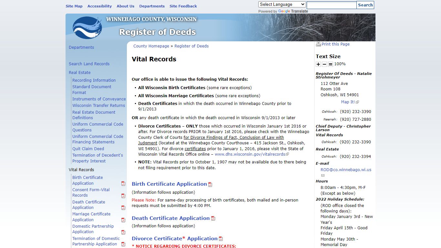Screen dimensions: 441x248
Task: Click sidebar PDF icon for Death Certificate Application
Action: (123, 208)
